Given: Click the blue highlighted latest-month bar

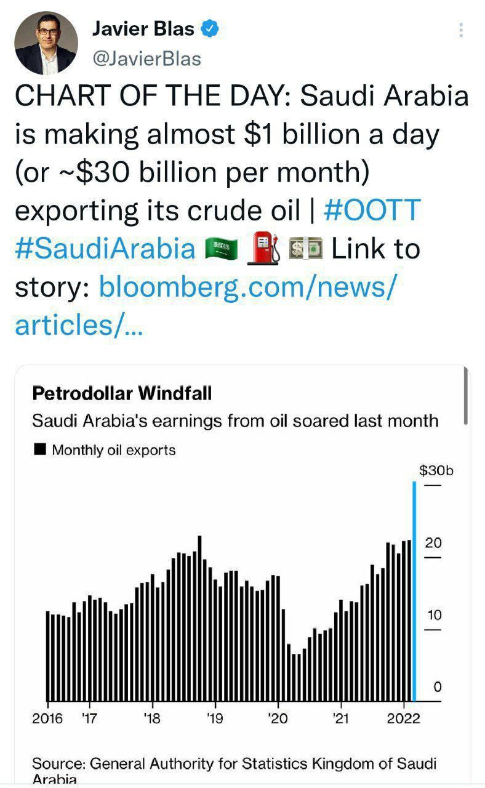Looking at the screenshot, I should click(414, 591).
